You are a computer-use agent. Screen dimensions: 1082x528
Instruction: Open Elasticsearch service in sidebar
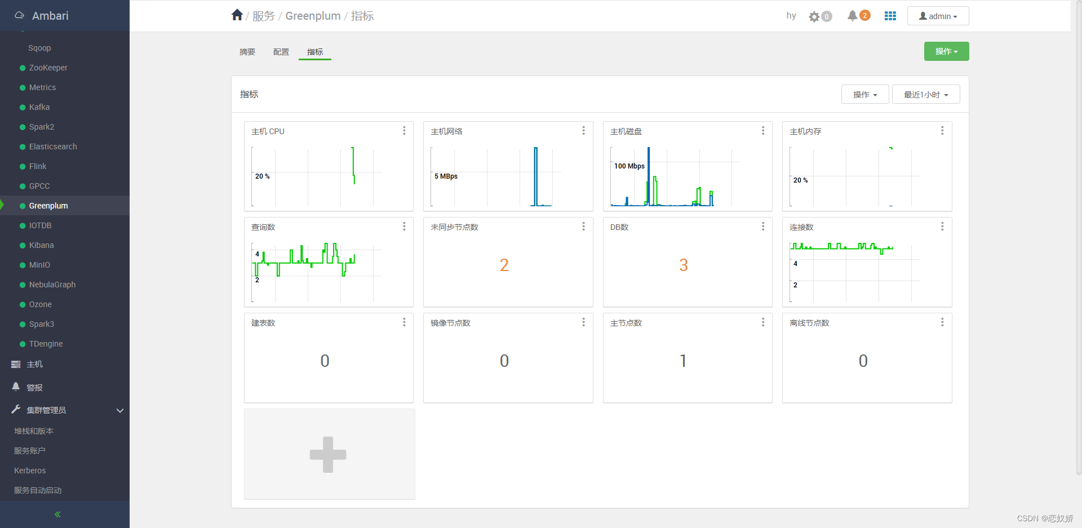pos(53,147)
